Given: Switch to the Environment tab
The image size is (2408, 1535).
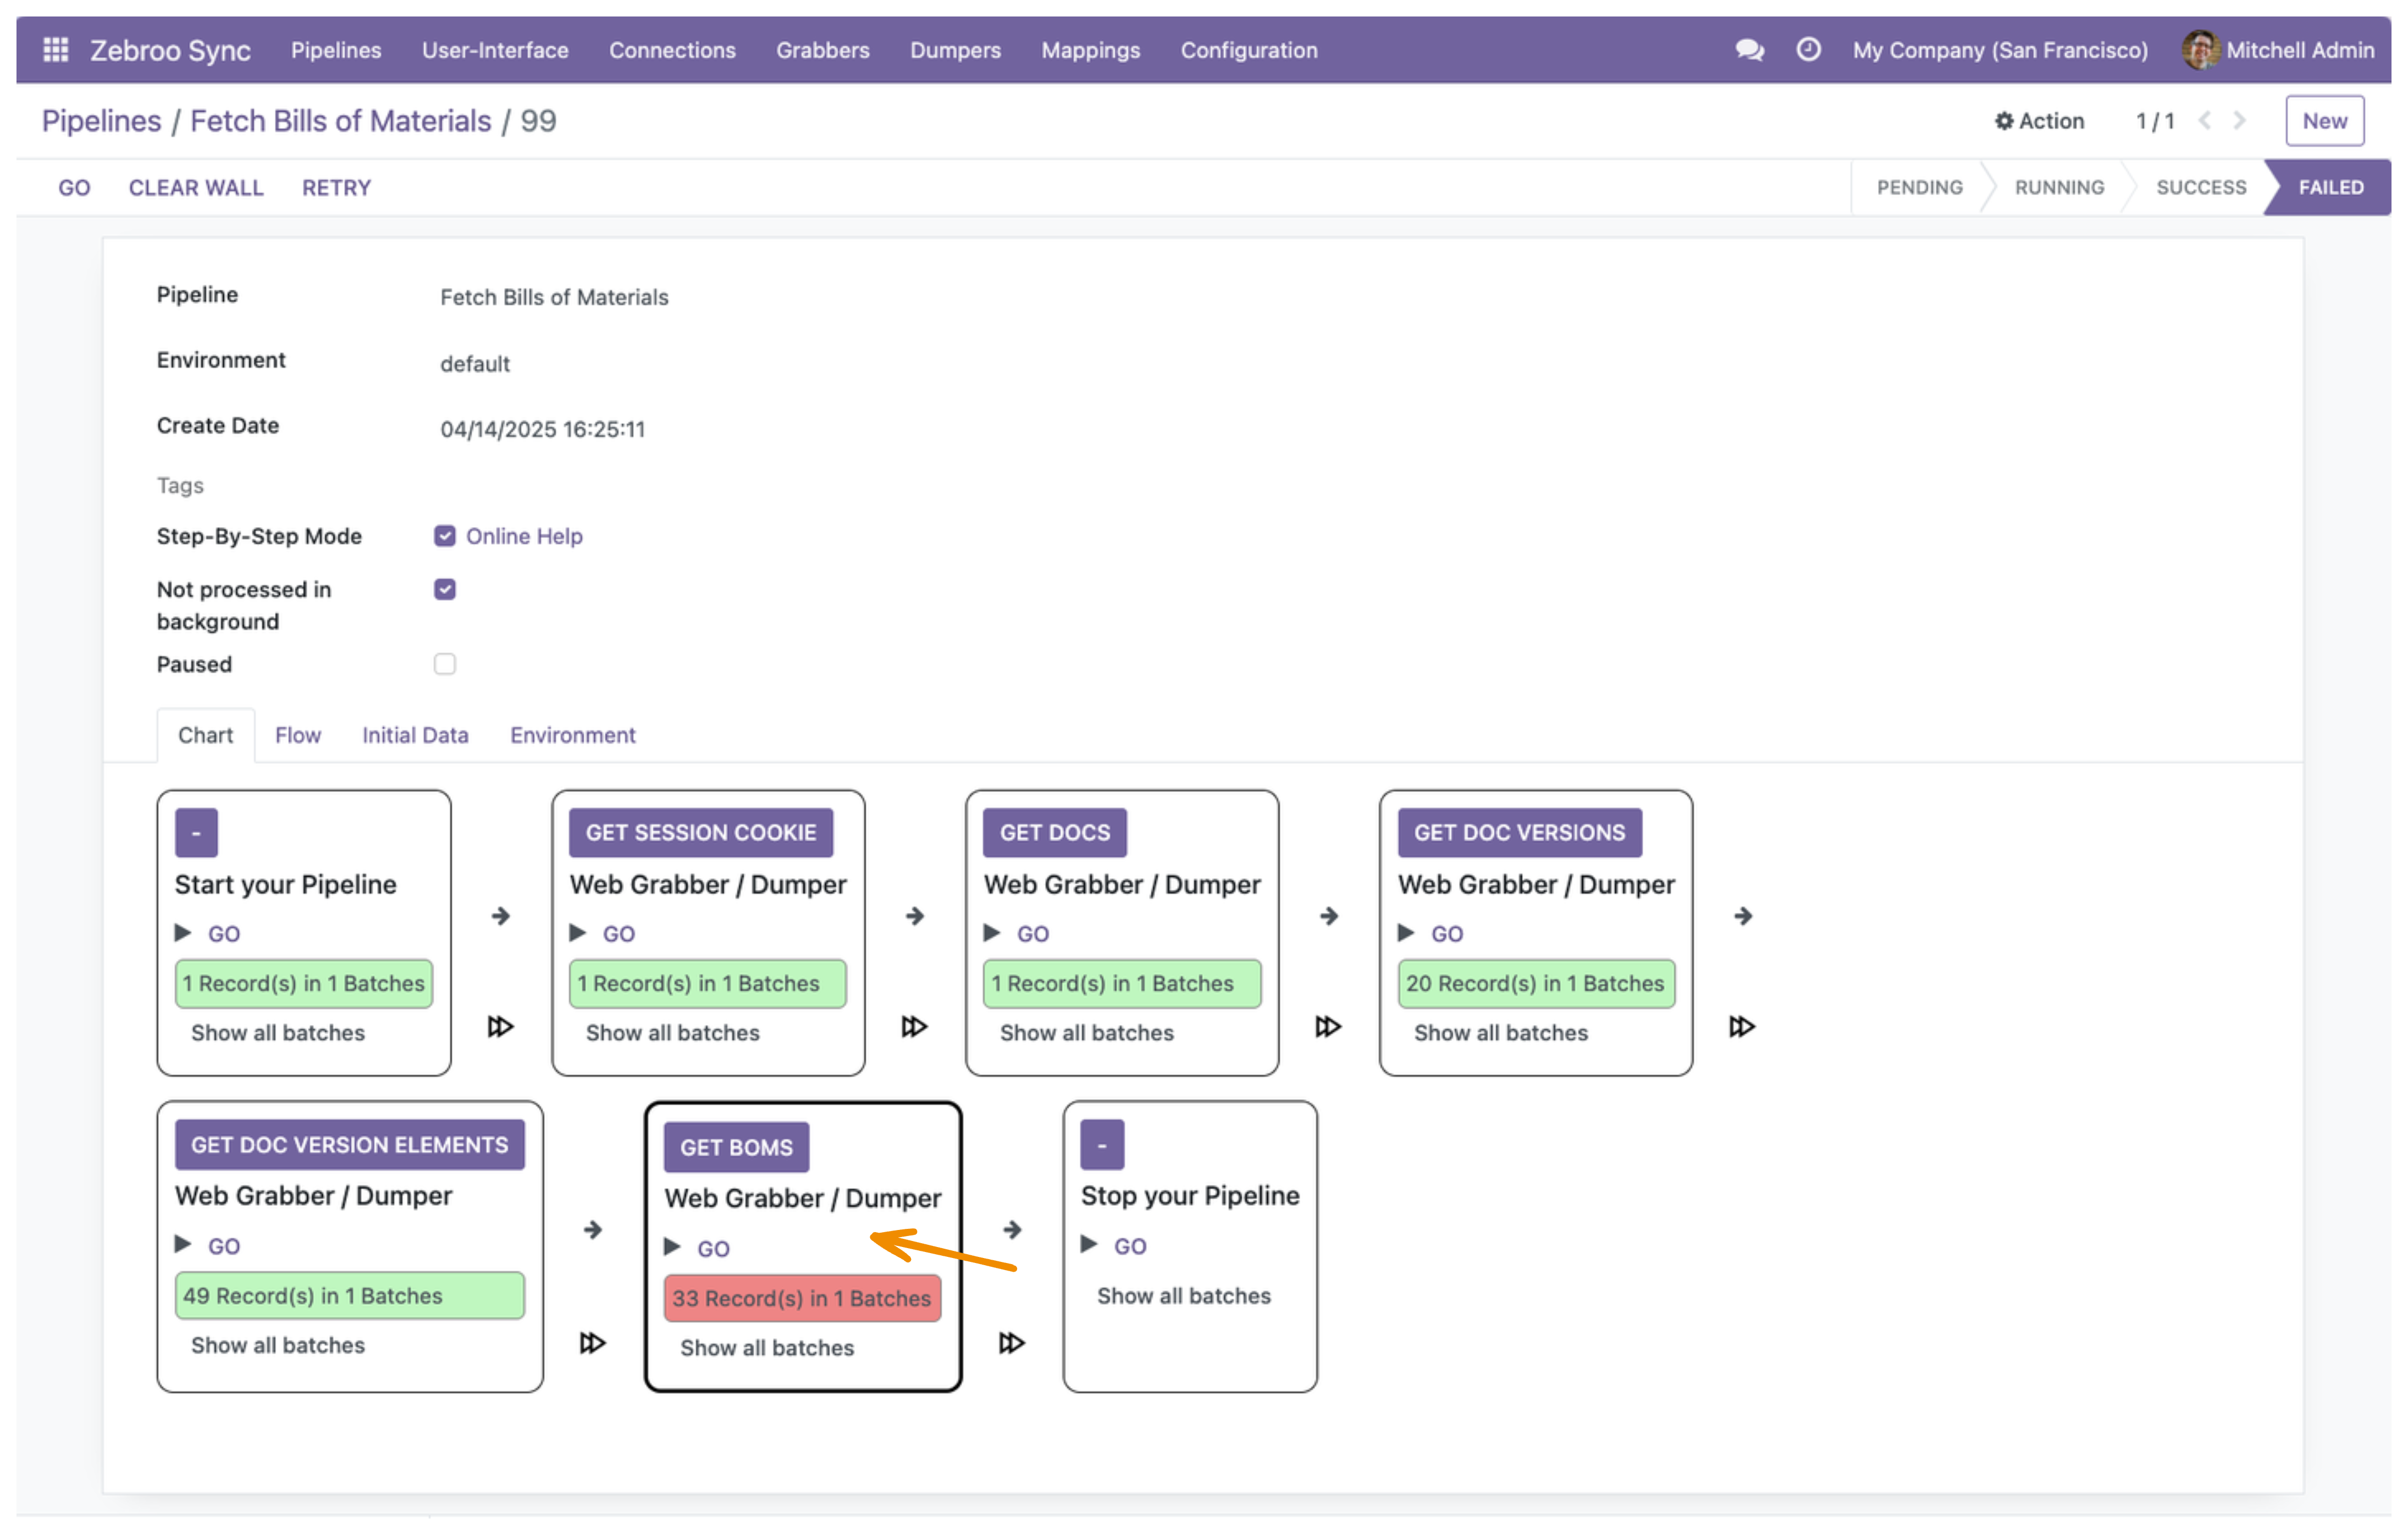Looking at the screenshot, I should click(x=573, y=734).
